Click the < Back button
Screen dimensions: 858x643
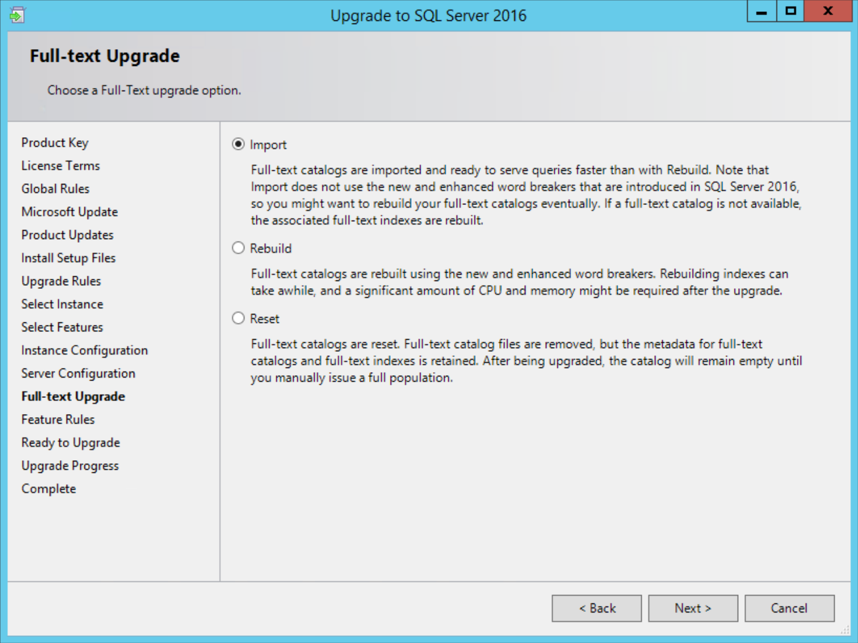(x=597, y=608)
